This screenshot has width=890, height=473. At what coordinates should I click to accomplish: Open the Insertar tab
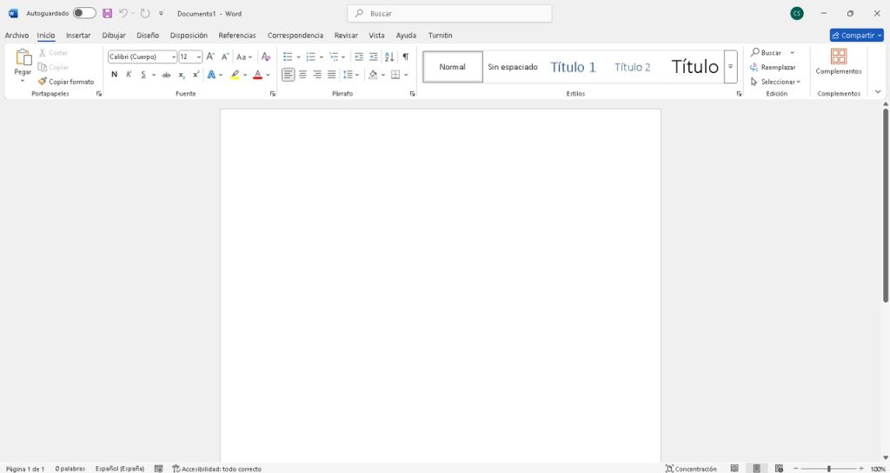point(78,36)
